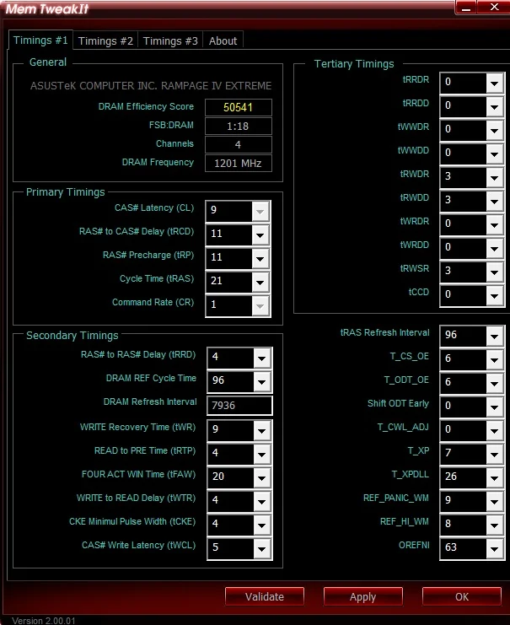510x625 pixels.
Task: Expand the tWRDR dropdown
Action: point(494,225)
